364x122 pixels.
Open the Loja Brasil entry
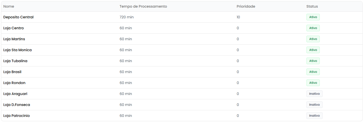(x=12, y=72)
